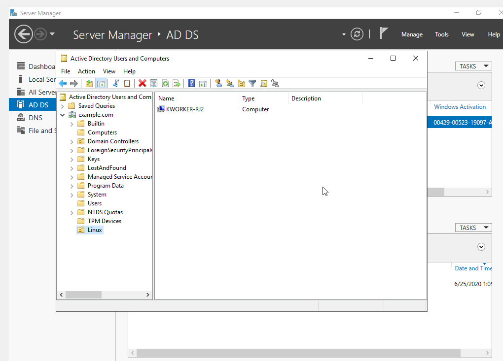Open Tools menu in Server Manager

[442, 34]
